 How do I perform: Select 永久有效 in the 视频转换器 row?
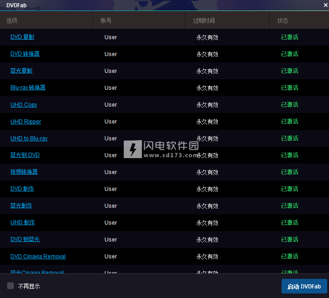point(207,172)
